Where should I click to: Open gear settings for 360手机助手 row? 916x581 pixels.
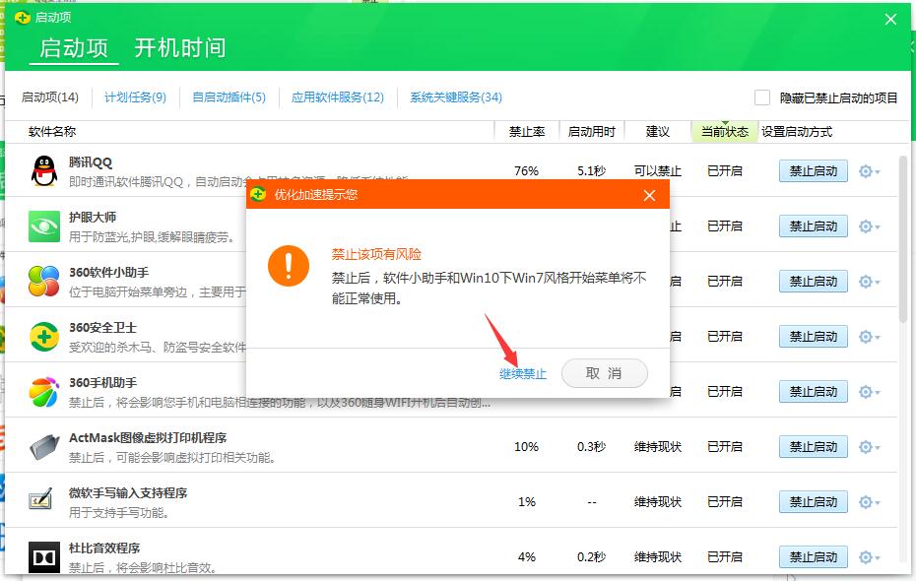869,392
